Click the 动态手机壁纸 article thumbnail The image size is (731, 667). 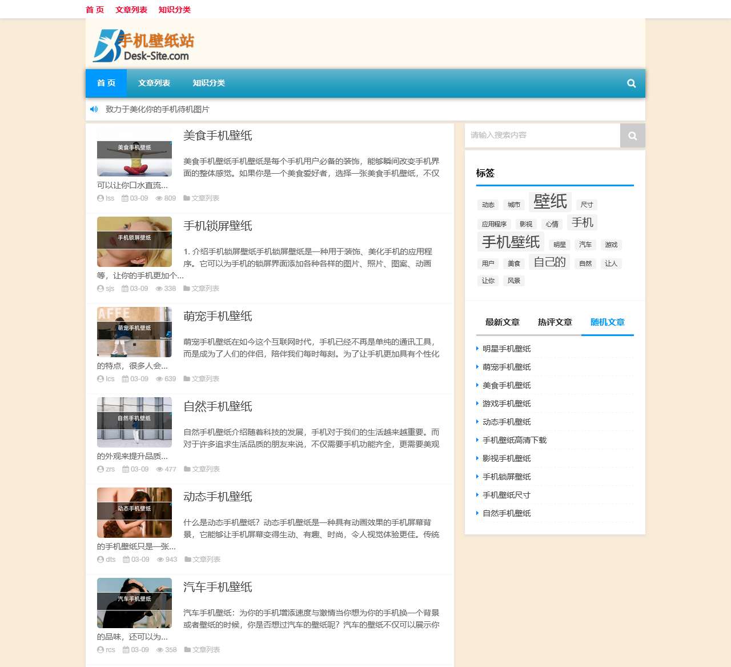pos(134,513)
